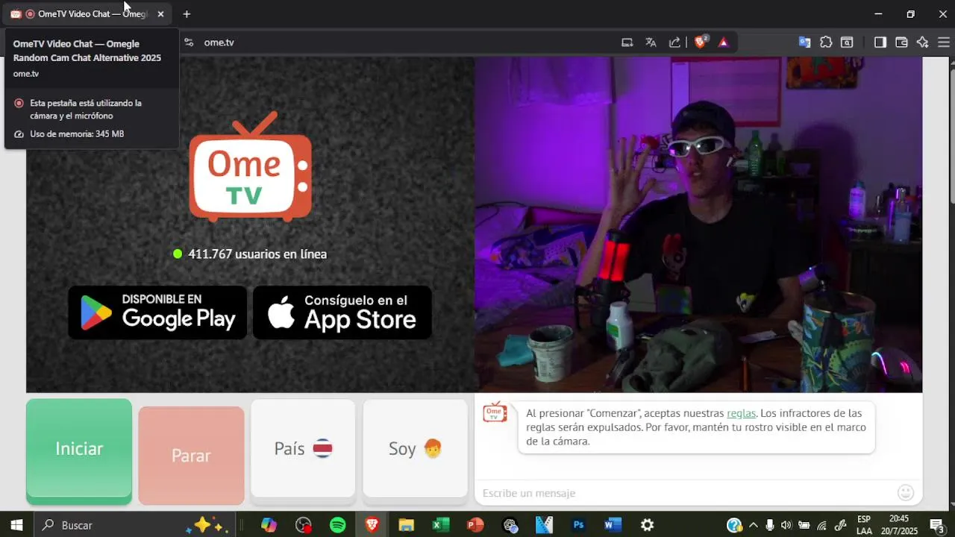
Task: Click the App Store download badge
Action: pos(342,313)
